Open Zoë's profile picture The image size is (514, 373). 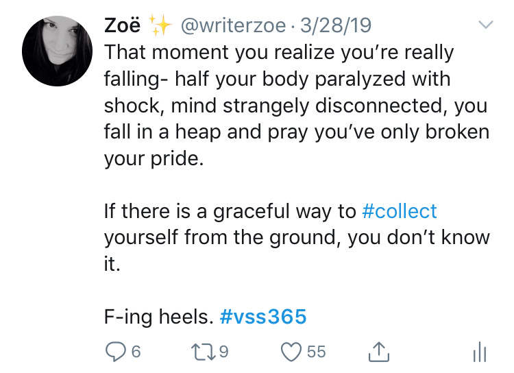click(58, 51)
